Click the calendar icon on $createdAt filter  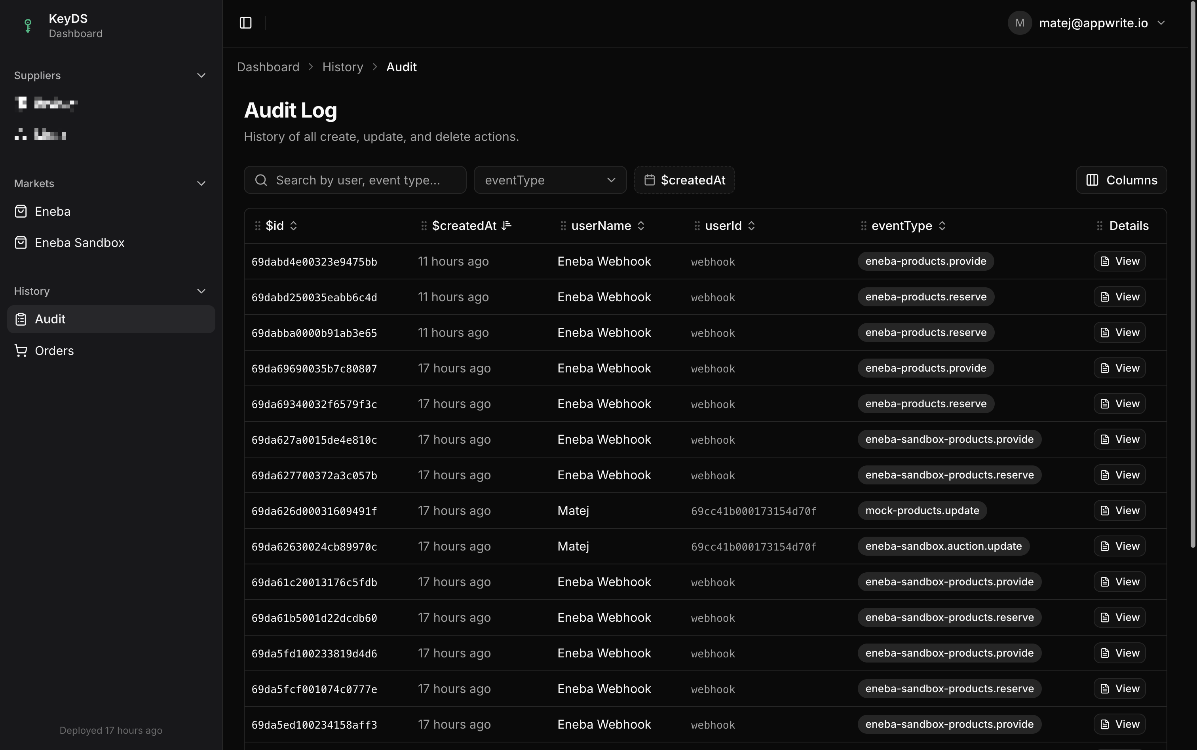coord(649,180)
